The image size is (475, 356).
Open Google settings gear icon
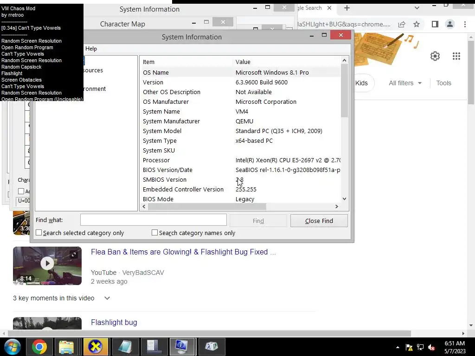point(435,56)
